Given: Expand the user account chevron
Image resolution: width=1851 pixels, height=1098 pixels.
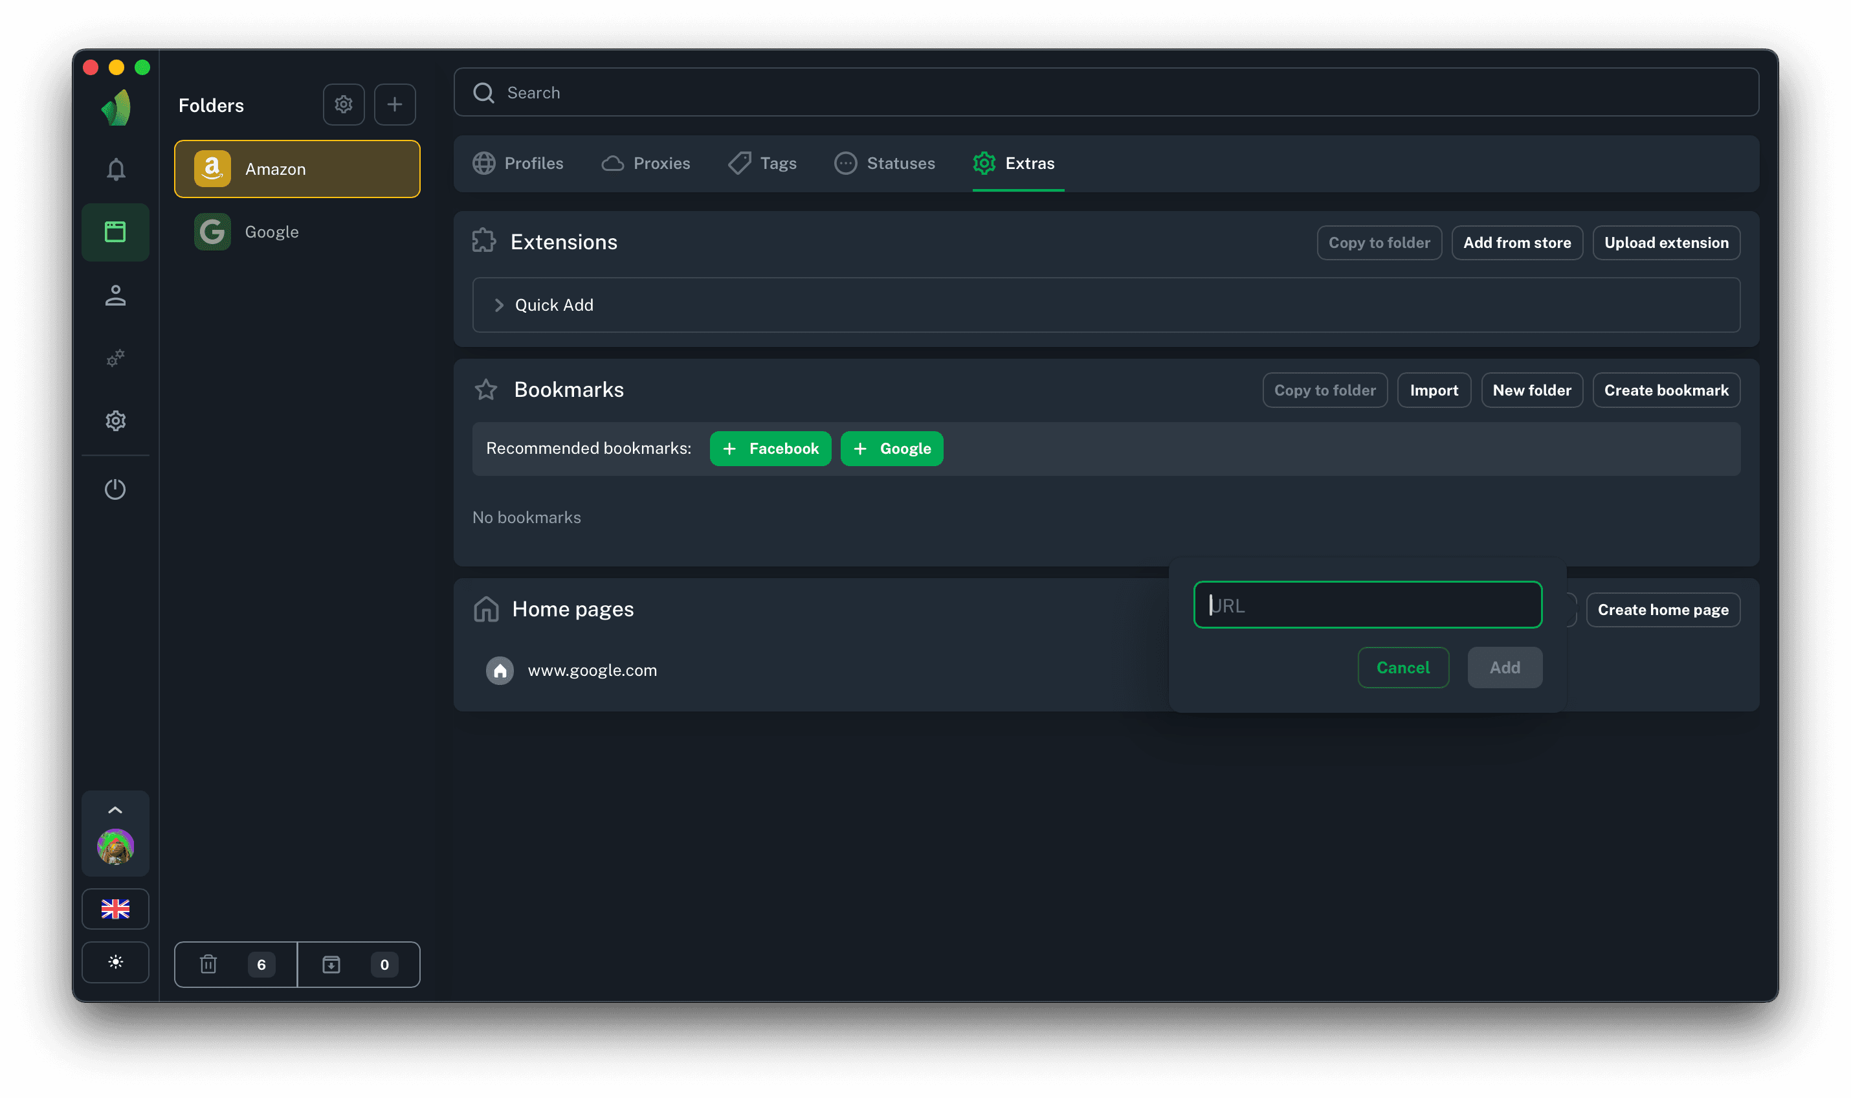Looking at the screenshot, I should (115, 810).
